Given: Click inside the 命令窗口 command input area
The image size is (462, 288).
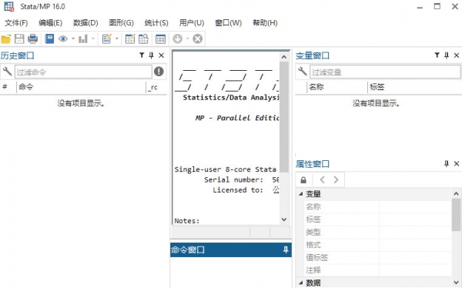Looking at the screenshot, I should [x=231, y=272].
